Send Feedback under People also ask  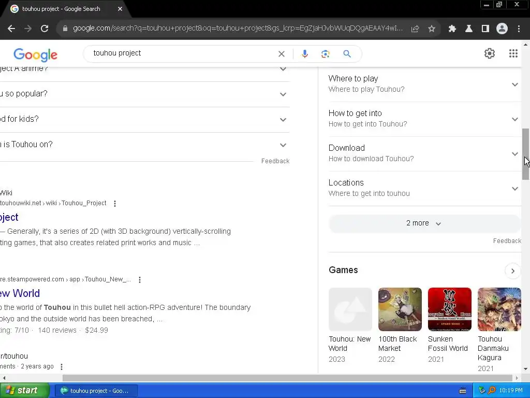click(x=275, y=161)
